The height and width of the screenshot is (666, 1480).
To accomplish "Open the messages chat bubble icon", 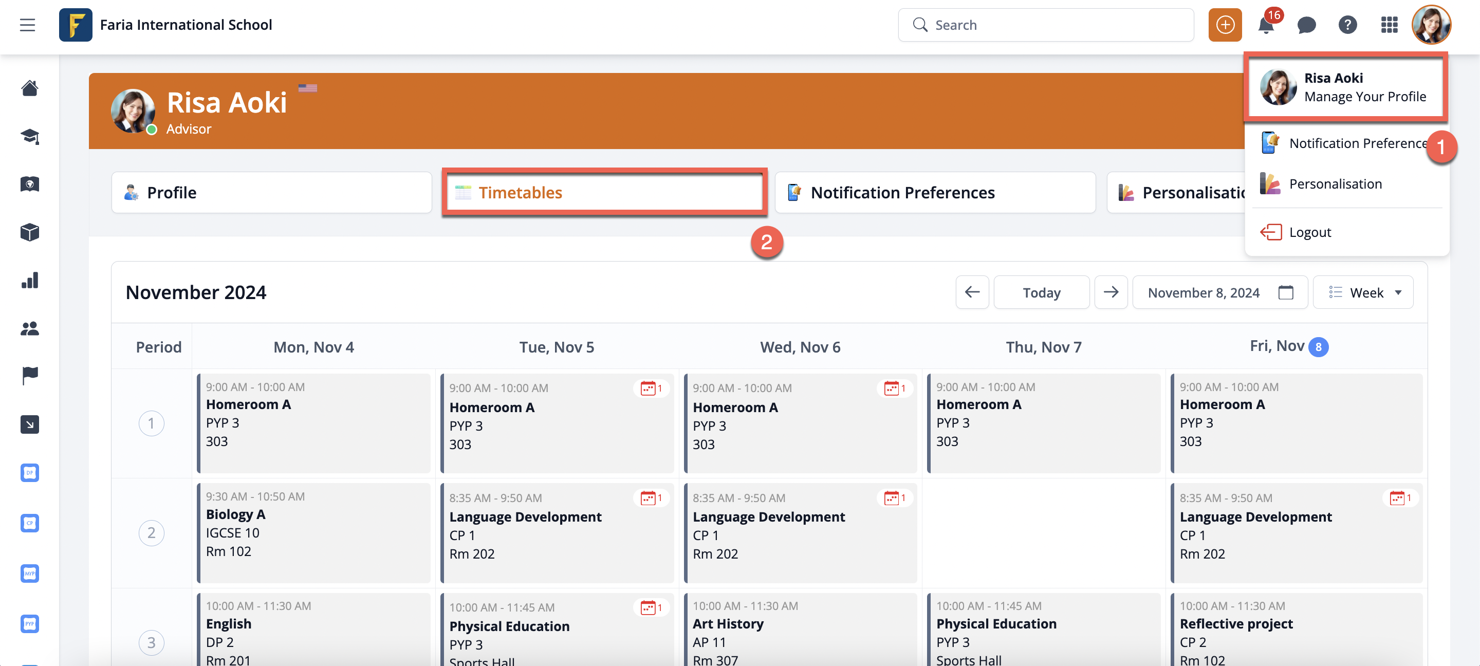I will point(1306,25).
